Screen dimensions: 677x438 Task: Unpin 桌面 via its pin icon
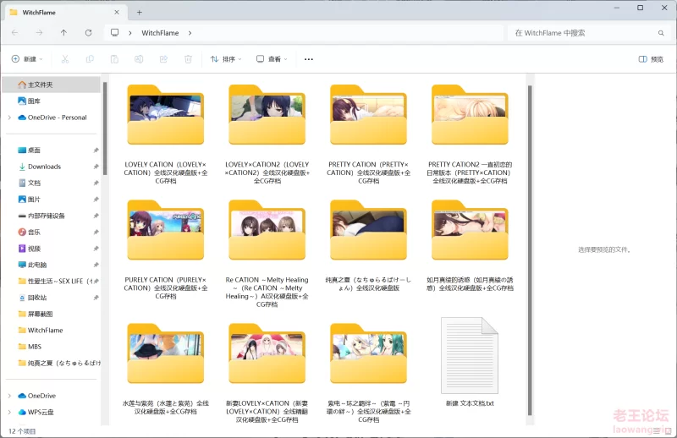point(96,151)
